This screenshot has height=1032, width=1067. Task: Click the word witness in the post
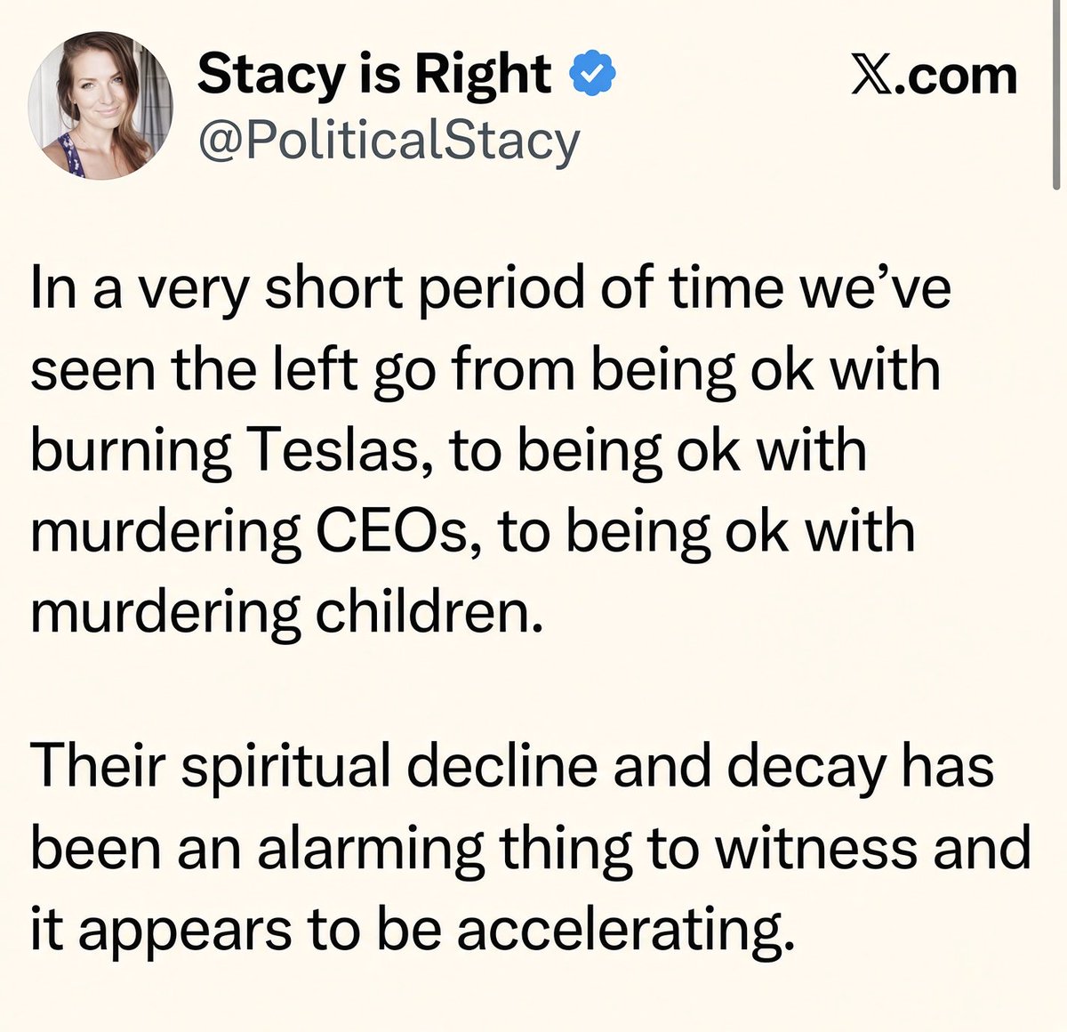pos(816,849)
